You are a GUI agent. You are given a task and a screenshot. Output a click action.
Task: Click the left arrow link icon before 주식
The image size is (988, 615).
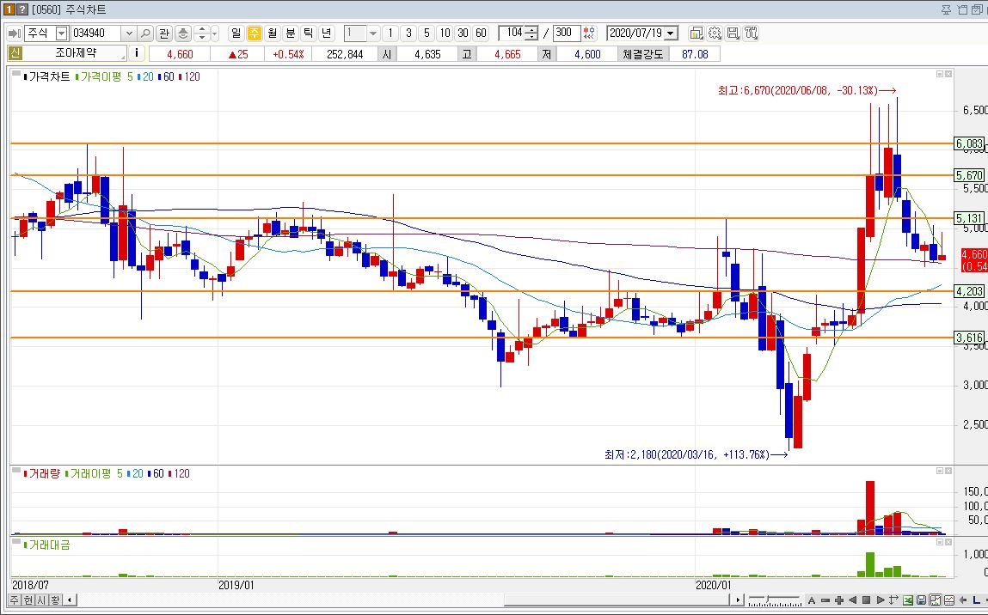coord(15,33)
